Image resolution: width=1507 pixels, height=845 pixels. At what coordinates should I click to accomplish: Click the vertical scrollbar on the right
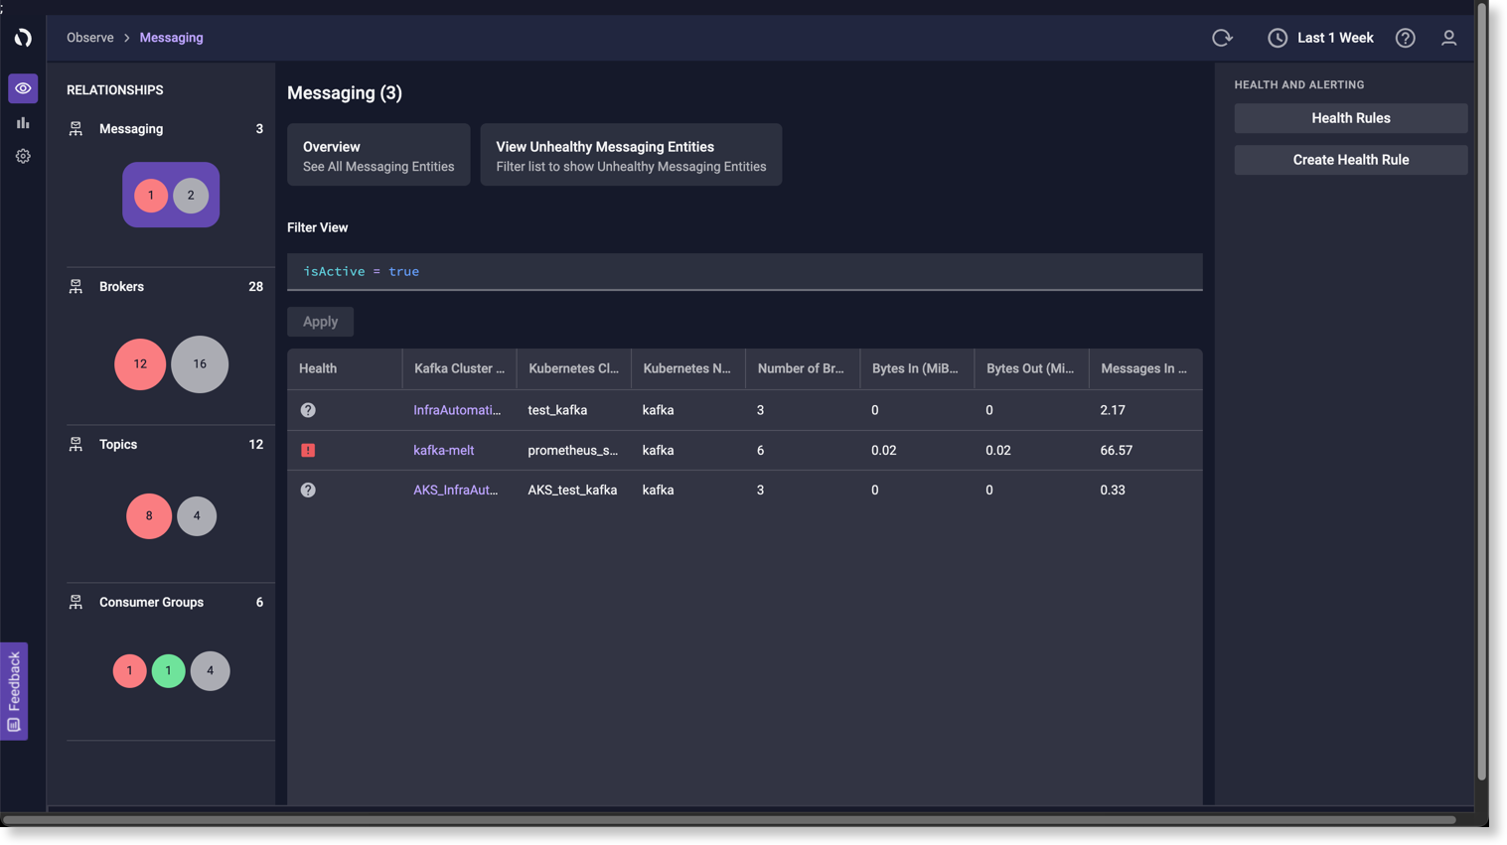[1482, 392]
